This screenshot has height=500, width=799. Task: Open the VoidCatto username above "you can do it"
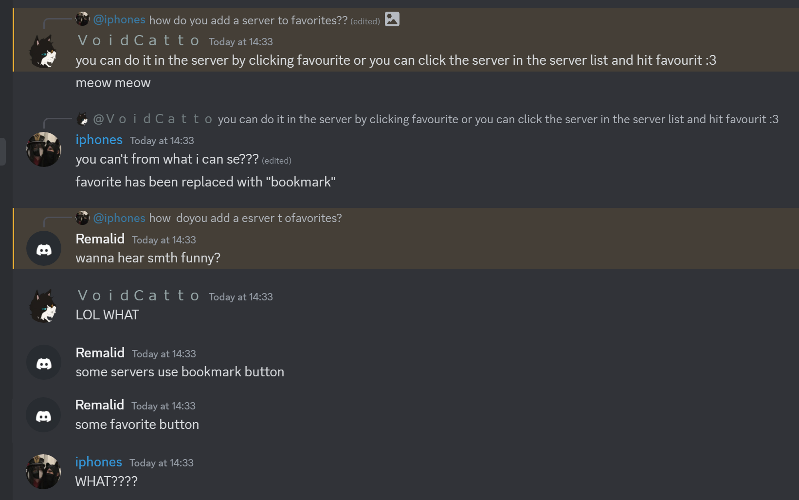[x=139, y=40]
